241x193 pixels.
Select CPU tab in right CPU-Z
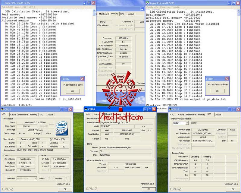tap(172, 115)
